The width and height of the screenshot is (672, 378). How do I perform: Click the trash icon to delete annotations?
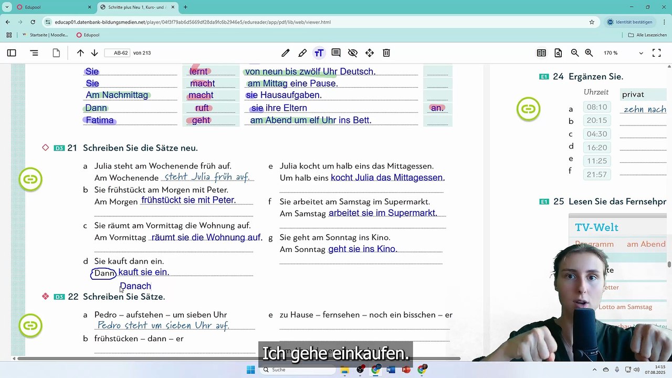click(x=386, y=53)
